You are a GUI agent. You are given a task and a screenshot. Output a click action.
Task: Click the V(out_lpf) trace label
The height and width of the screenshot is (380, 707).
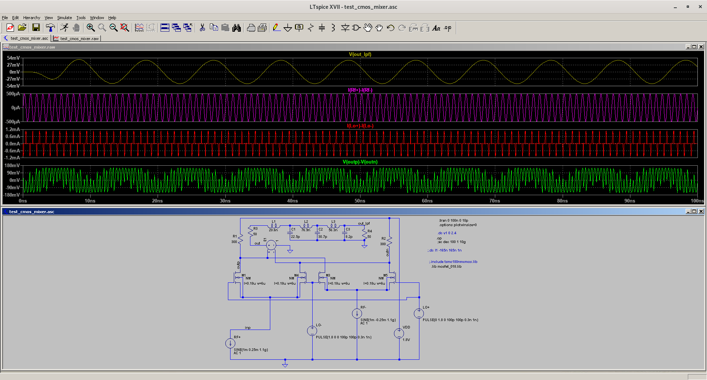[360, 54]
